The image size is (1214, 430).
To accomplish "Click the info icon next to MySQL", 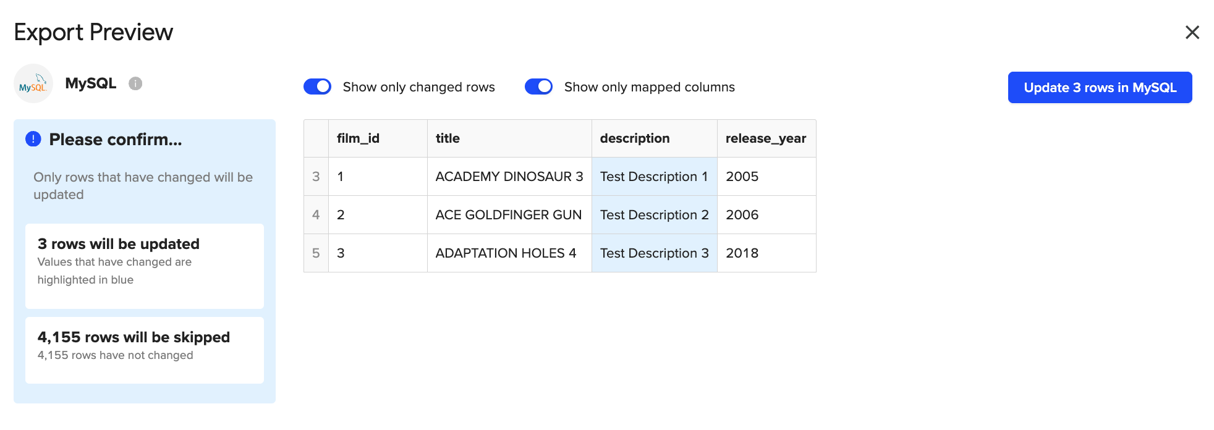I will [x=135, y=83].
